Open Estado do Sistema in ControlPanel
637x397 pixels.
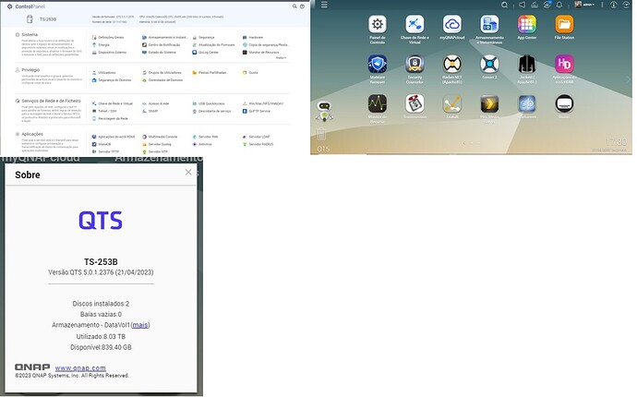pyautogui.click(x=159, y=53)
